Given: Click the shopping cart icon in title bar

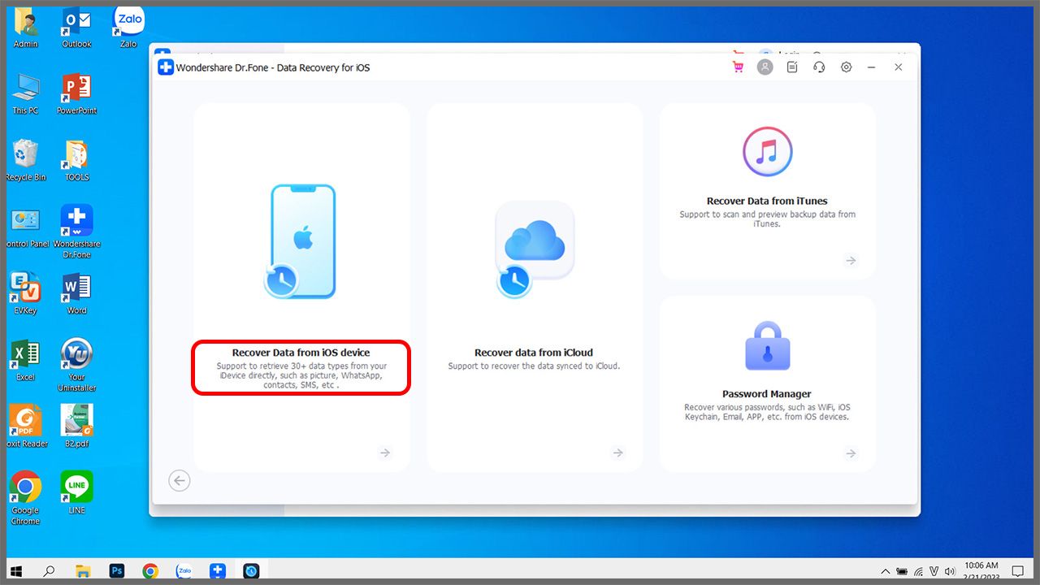Looking at the screenshot, I should tap(738, 67).
